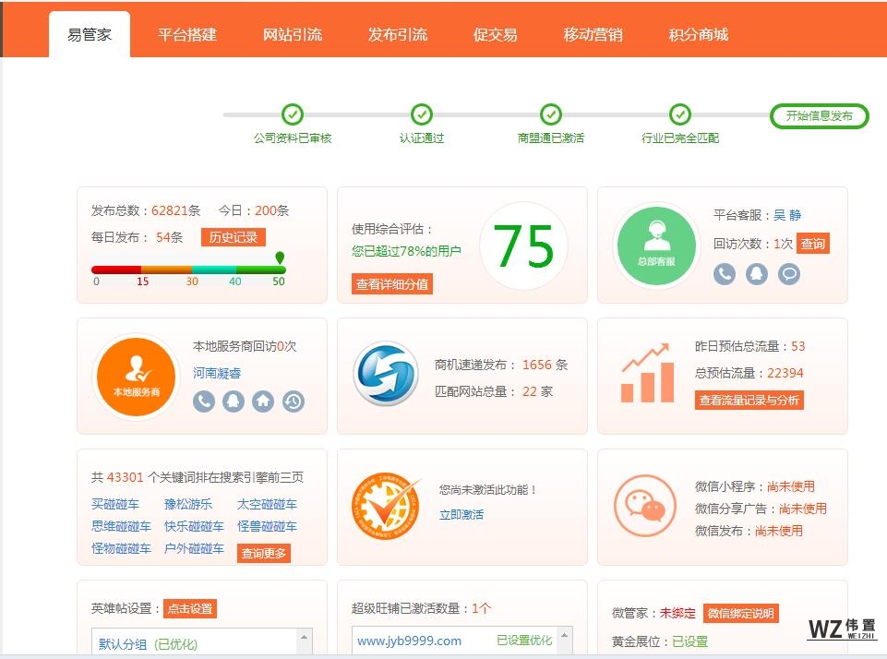
Task: Click the 开始信息发布 button
Action: tap(820, 116)
